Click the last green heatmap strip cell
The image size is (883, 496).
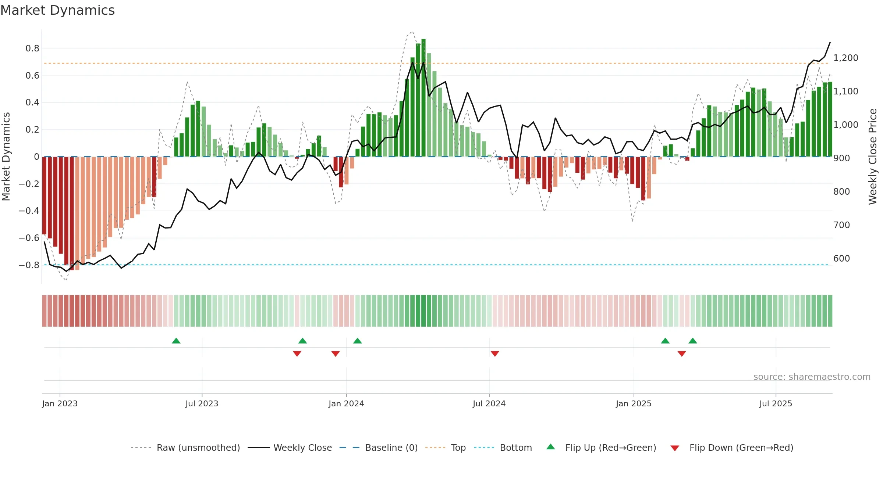(x=830, y=311)
